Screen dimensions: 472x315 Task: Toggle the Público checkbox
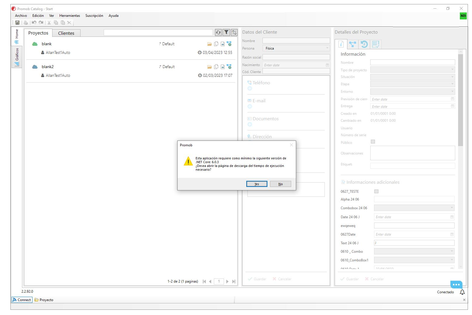373,142
